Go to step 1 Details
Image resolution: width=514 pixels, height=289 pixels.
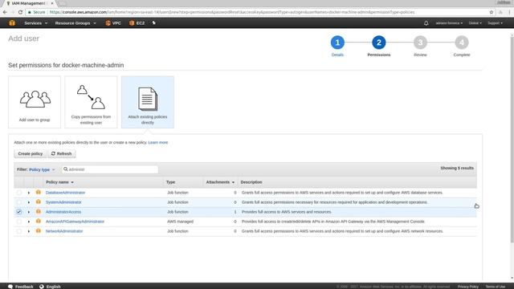point(337,43)
